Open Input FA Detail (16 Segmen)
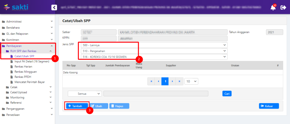290x124 pixels. pos(32,62)
